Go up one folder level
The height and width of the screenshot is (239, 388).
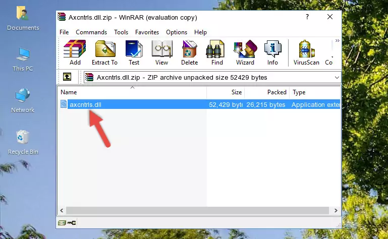(x=67, y=77)
